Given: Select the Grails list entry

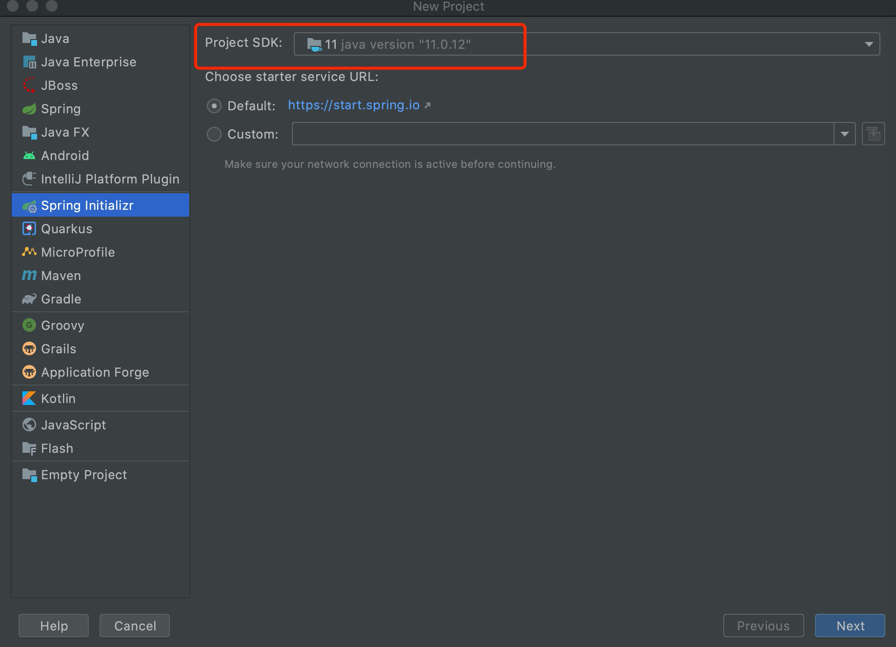Looking at the screenshot, I should click(x=101, y=349).
